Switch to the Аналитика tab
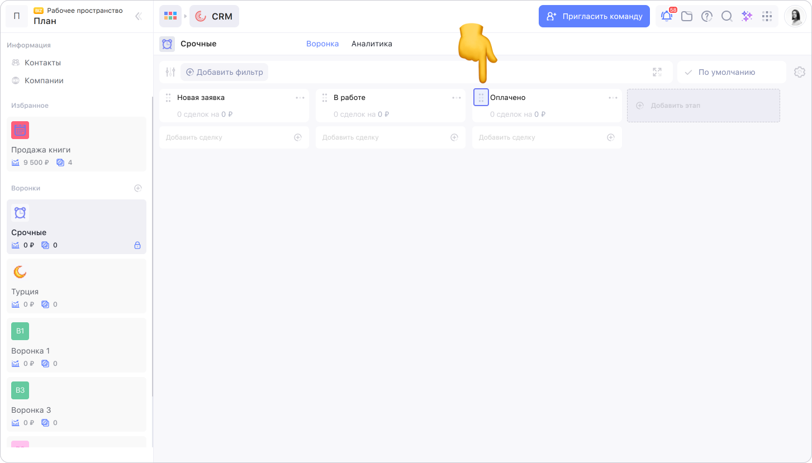The height and width of the screenshot is (463, 812). click(372, 44)
